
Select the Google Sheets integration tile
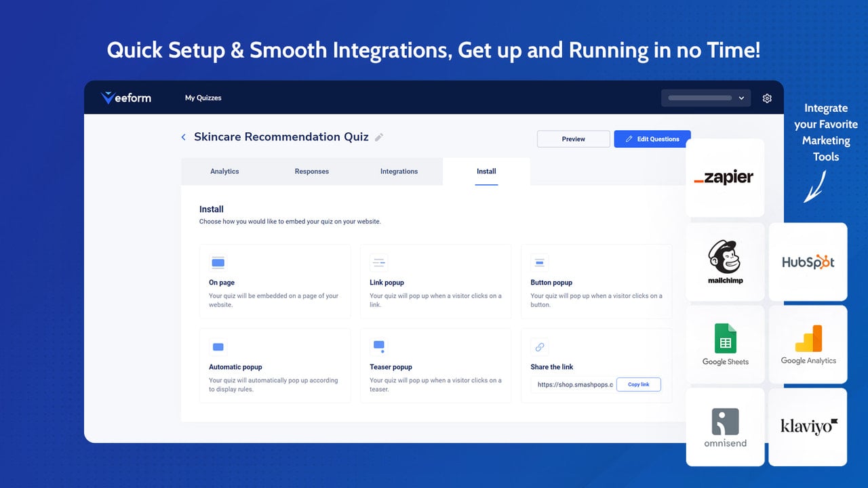[725, 344]
